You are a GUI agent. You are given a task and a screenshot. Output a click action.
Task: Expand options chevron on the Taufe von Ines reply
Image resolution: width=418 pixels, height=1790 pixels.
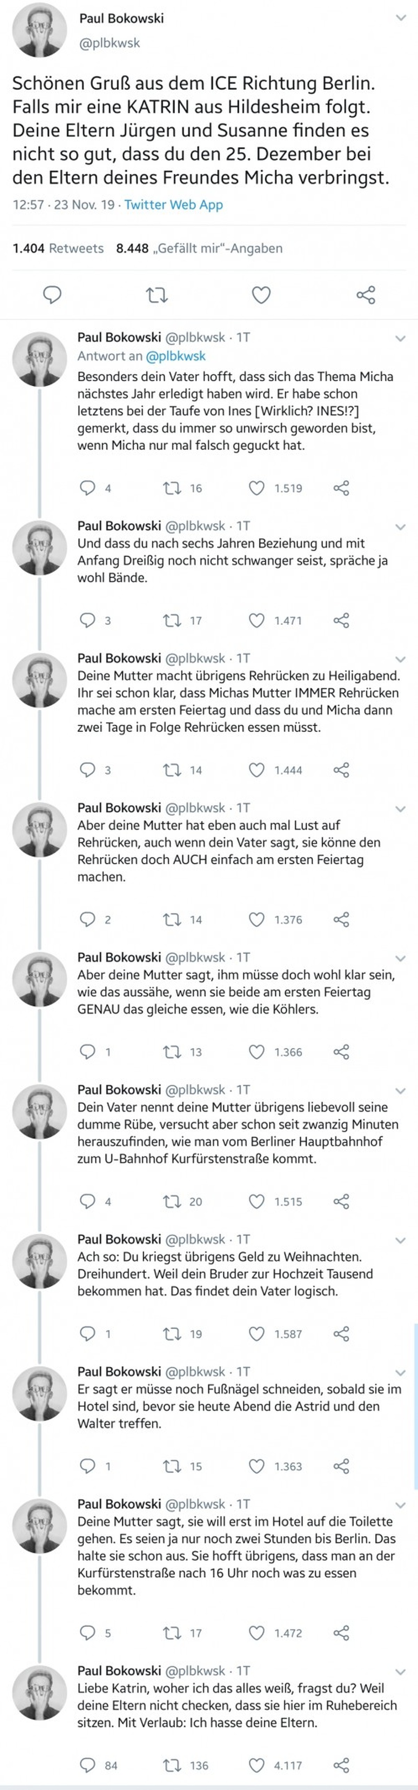[400, 338]
